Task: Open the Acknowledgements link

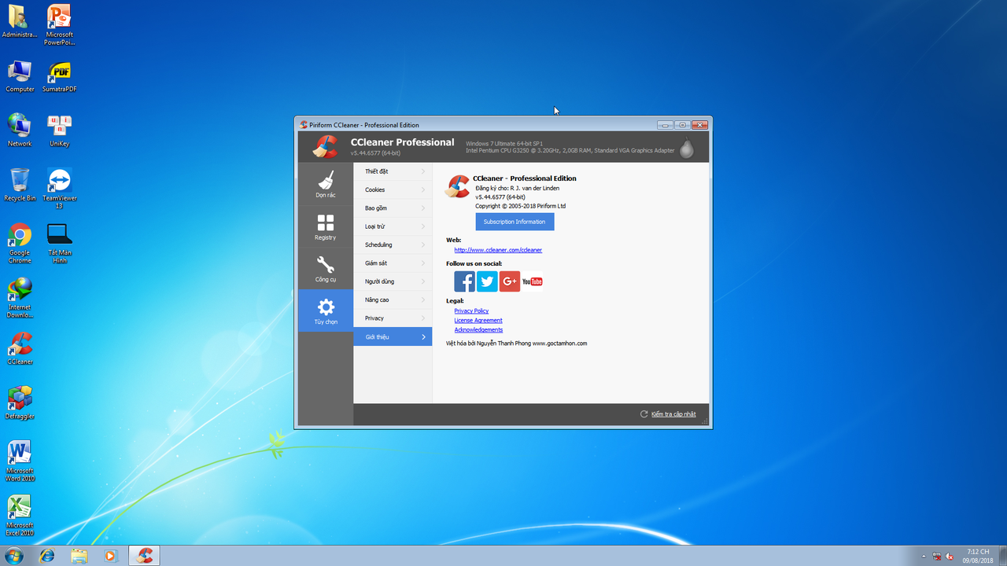Action: click(x=478, y=329)
